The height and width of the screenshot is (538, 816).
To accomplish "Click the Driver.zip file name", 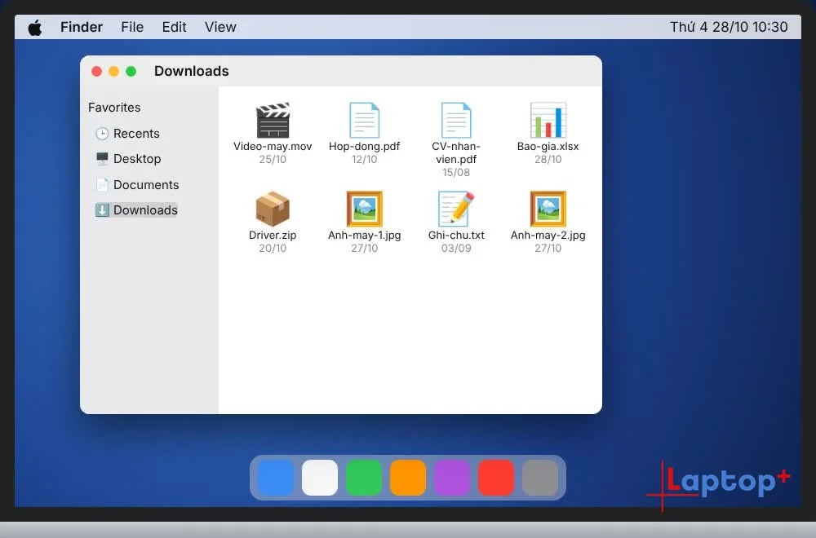I will tap(273, 235).
